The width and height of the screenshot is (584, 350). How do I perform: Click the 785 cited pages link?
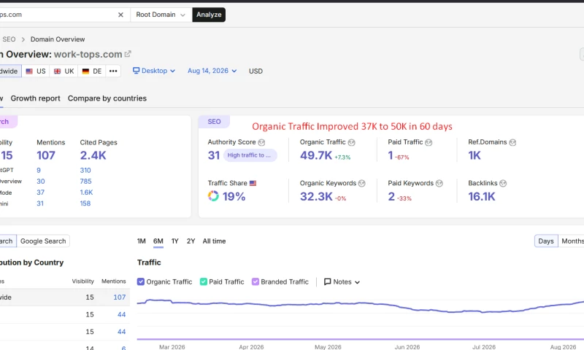tap(85, 182)
